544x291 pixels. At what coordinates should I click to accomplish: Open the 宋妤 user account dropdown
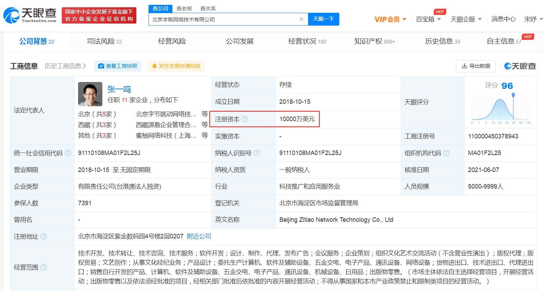(533, 19)
